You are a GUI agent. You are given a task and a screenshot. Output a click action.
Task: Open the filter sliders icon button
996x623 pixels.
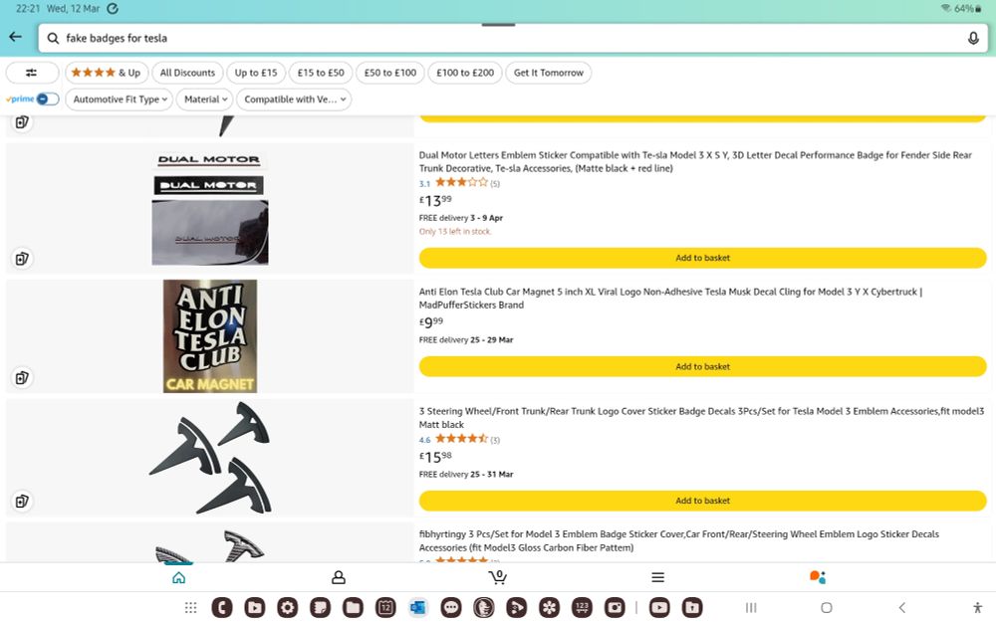tap(32, 73)
